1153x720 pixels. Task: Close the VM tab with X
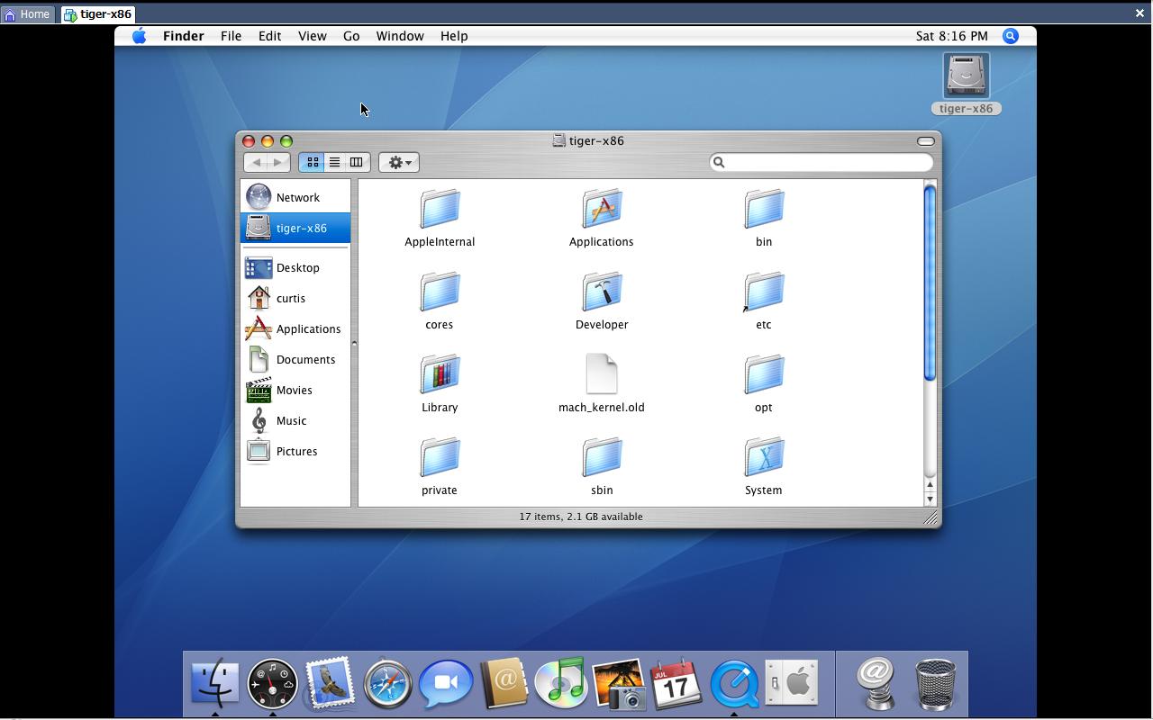[x=1139, y=13]
